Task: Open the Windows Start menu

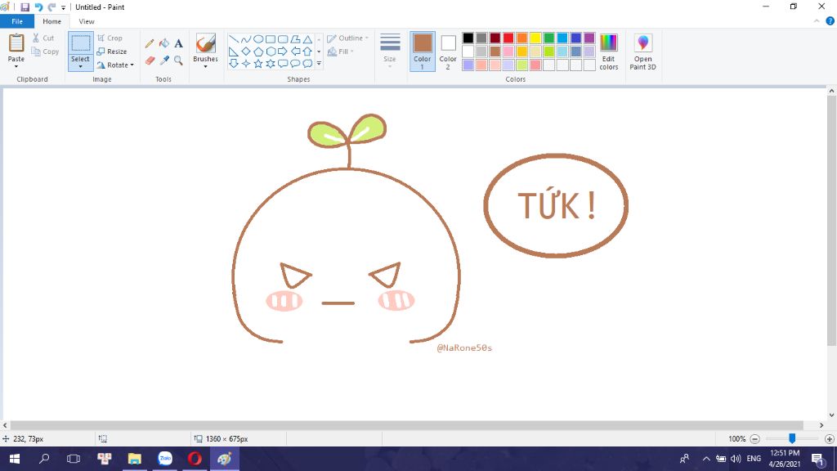Action: [x=15, y=459]
